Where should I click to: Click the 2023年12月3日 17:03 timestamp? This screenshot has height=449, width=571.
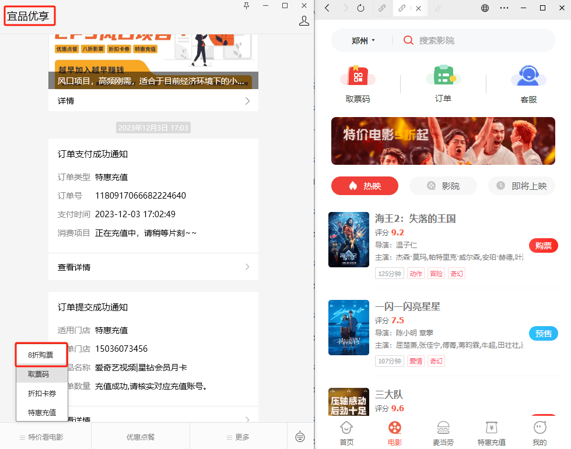click(x=153, y=128)
